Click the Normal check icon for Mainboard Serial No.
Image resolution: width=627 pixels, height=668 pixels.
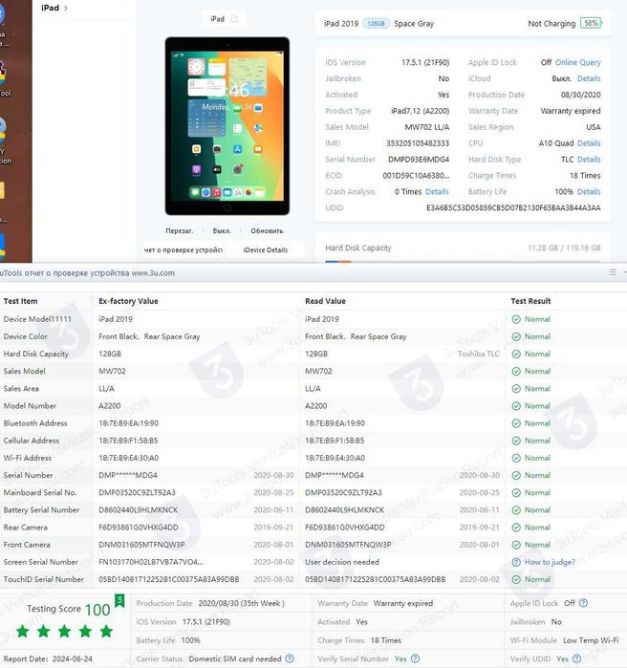point(516,493)
